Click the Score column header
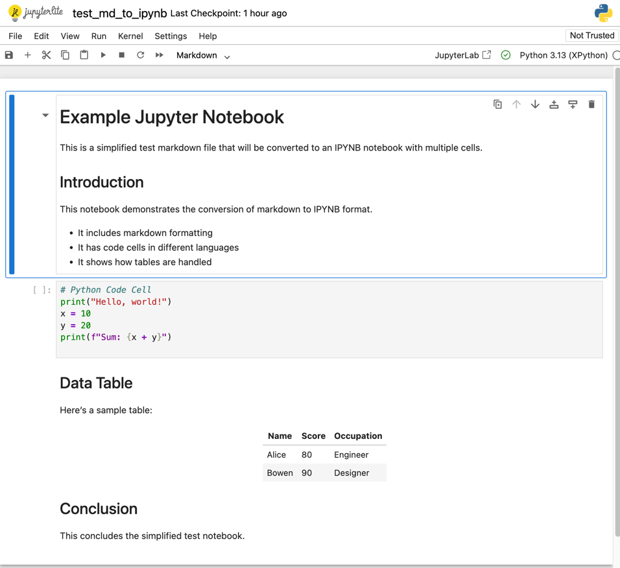Viewport: 620px width, 568px height. point(313,436)
